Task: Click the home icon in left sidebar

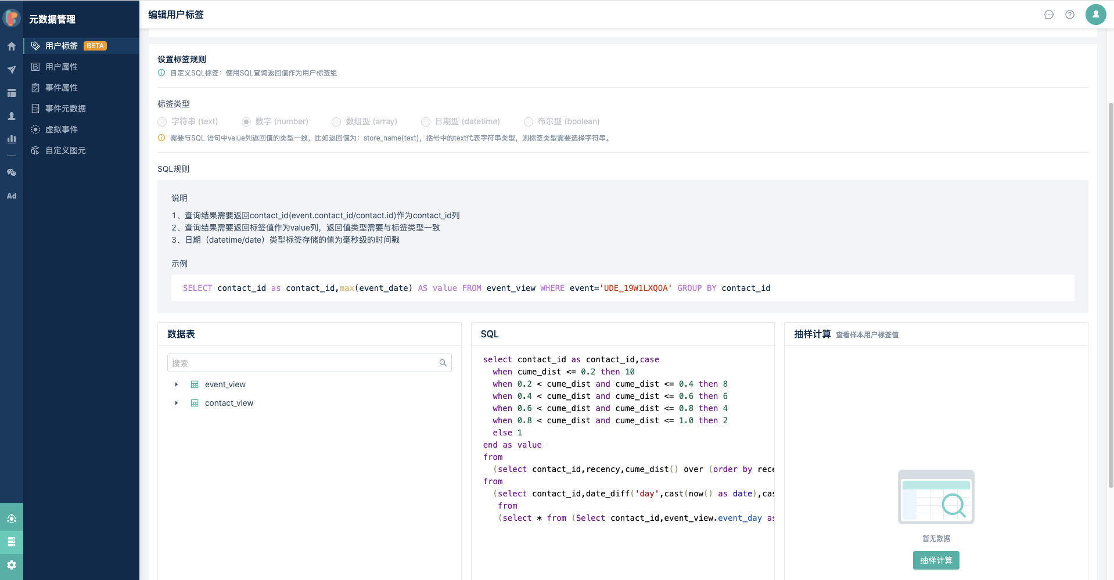Action: point(12,46)
